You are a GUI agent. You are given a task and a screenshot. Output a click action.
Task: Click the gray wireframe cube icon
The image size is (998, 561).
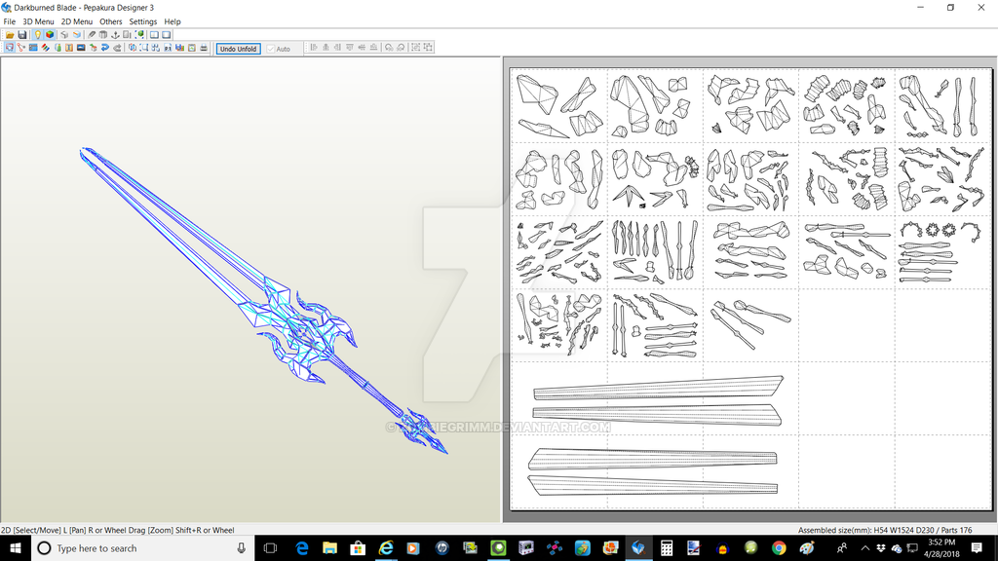coord(64,35)
